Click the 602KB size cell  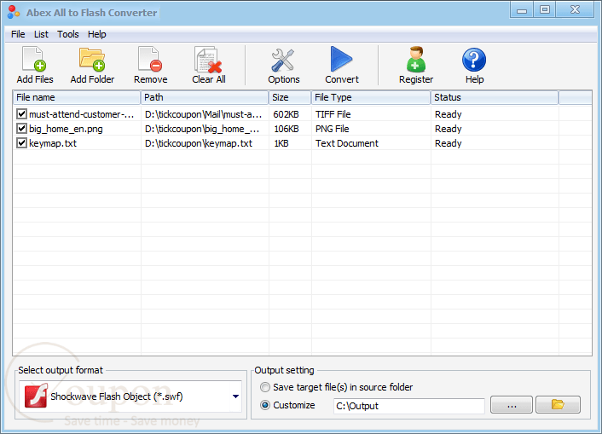pos(286,114)
